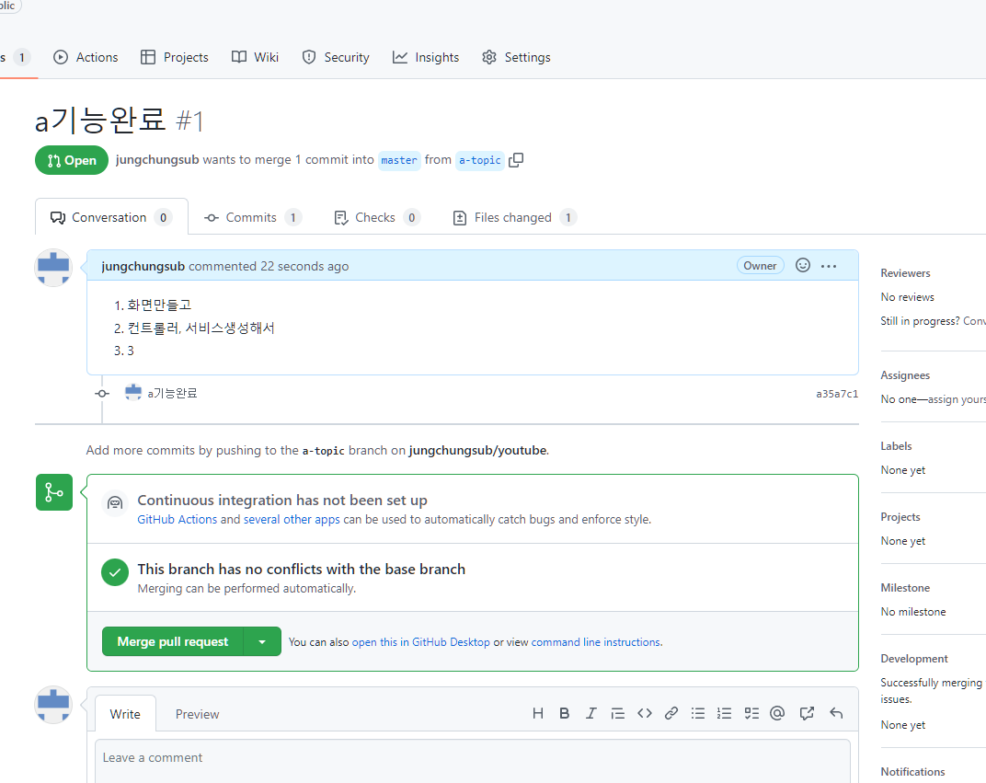Click the Leave a comment text field
This screenshot has width=986, height=783.
pyautogui.click(x=472, y=761)
